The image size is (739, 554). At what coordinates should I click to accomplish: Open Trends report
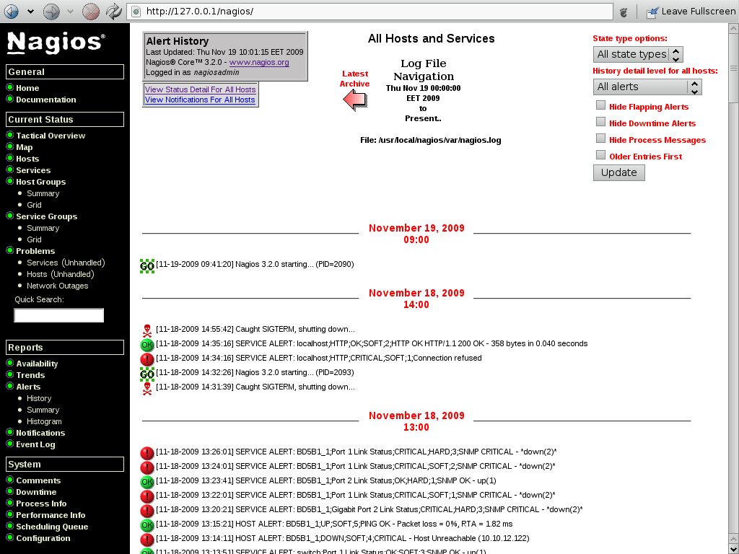[30, 375]
